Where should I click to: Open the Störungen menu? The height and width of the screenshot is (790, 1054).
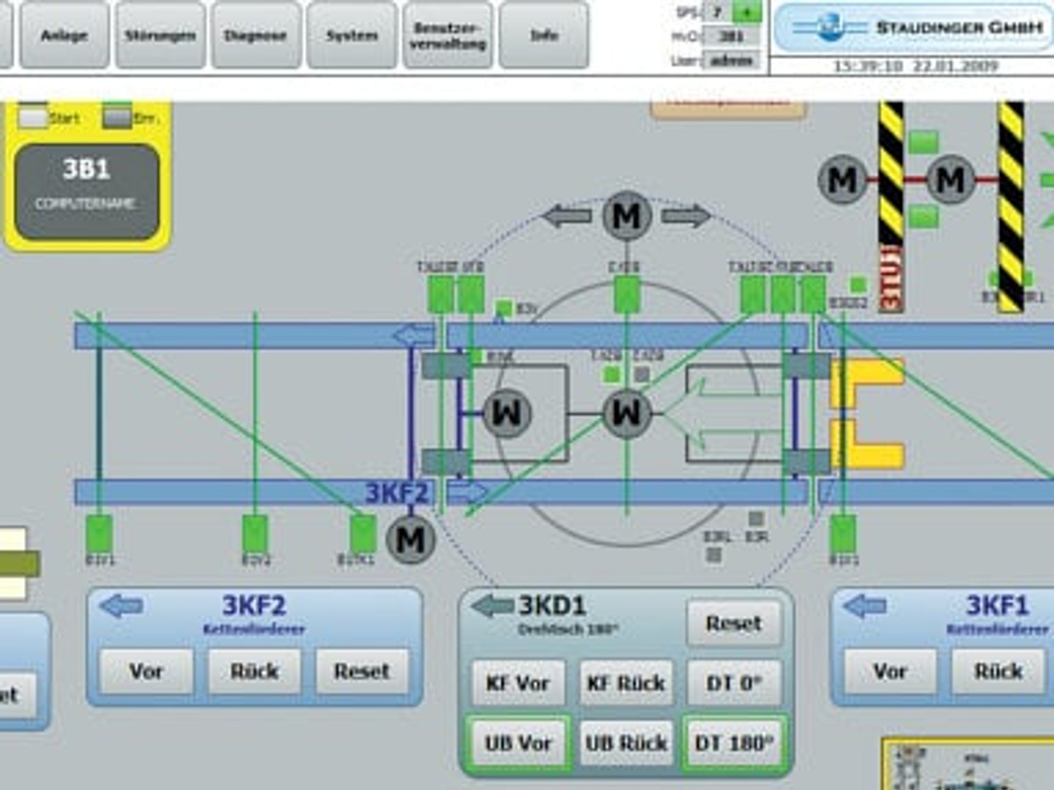(160, 35)
